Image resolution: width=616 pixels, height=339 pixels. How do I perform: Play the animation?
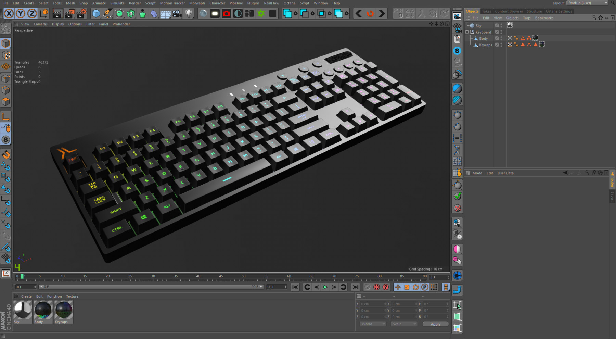(x=324, y=287)
